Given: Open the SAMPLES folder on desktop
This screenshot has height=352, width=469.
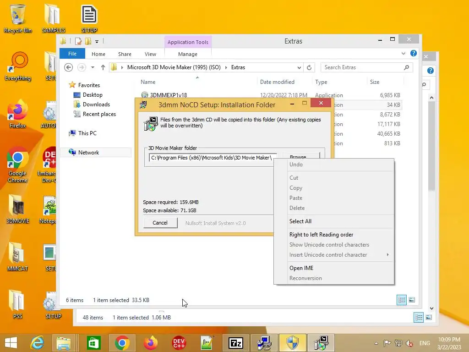Looking at the screenshot, I should point(53,18).
